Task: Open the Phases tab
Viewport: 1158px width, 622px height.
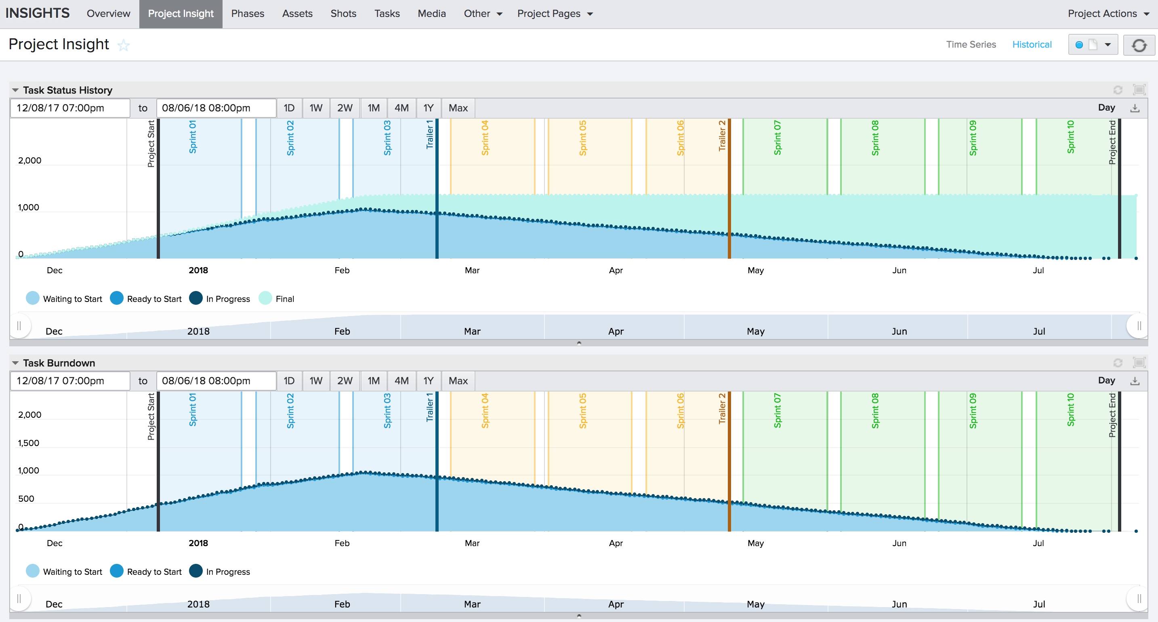Action: (x=247, y=13)
